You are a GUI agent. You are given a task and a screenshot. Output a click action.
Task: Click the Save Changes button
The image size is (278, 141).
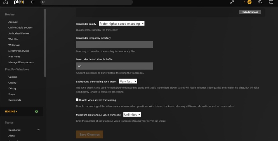89,135
